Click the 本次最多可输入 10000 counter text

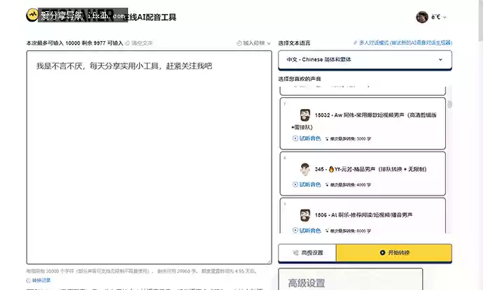pos(74,43)
